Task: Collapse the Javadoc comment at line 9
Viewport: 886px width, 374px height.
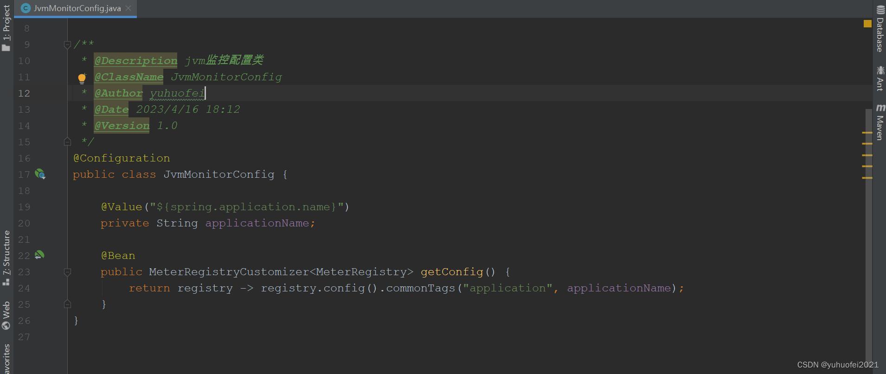Action: click(x=67, y=45)
